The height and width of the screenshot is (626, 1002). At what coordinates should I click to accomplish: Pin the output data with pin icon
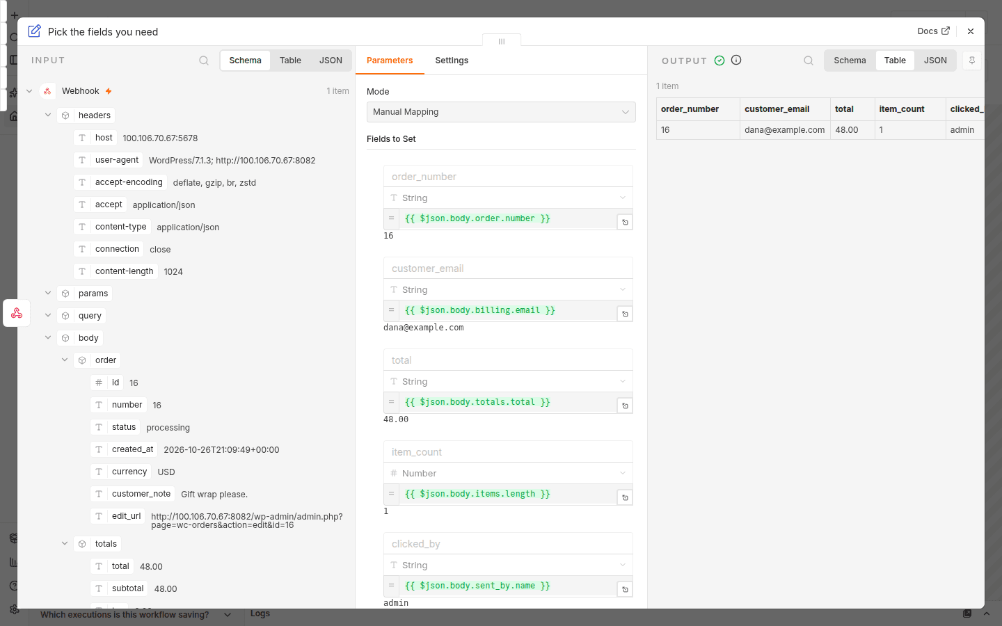coord(972,61)
